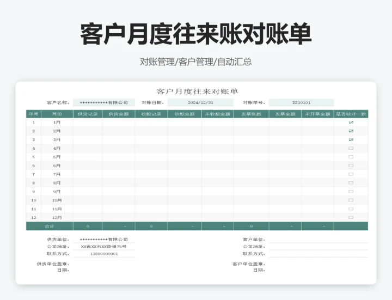The image size is (392, 300).
Task: Select the 日期 label under 客户单位盖章
Action: coord(259,270)
